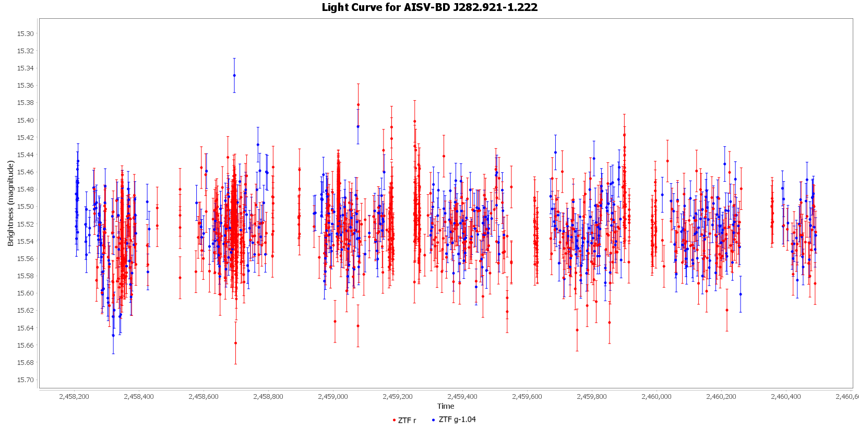Click the y-axis tick label 15.54
859x426 pixels.
pos(25,242)
